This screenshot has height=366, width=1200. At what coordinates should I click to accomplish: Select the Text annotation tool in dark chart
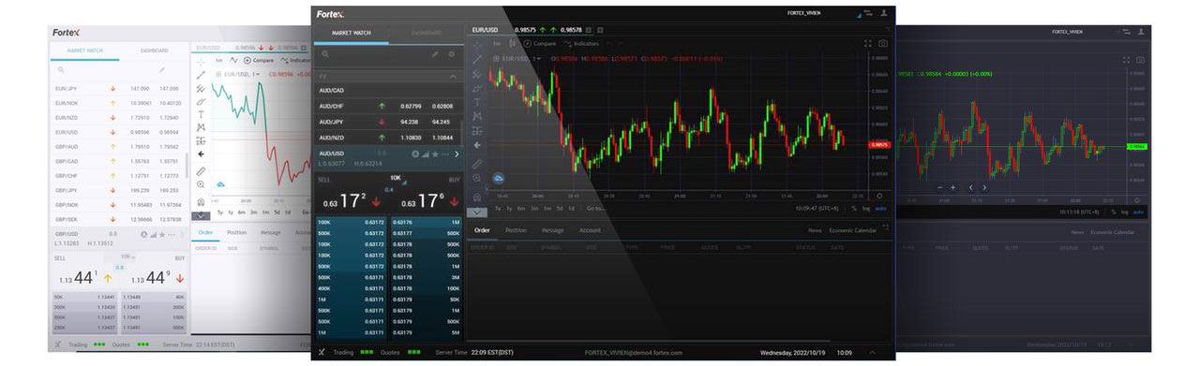tap(477, 101)
